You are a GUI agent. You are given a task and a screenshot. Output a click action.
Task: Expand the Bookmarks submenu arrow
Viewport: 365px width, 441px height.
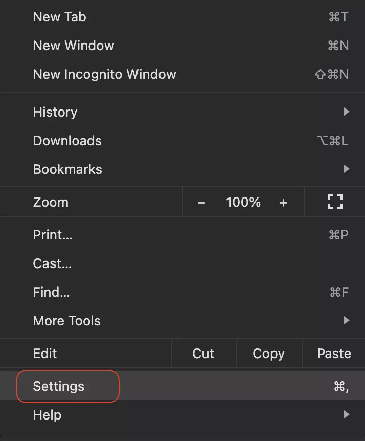coord(347,169)
